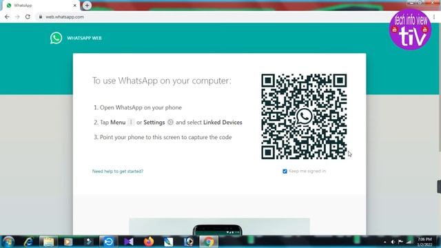Open the Need help to get started link
Viewport: 441px width, 248px height.
[x=118, y=172]
